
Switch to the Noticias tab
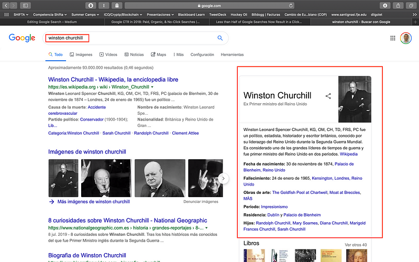coord(134,54)
